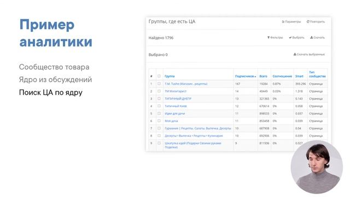The image size is (350, 197).
Task: Click the Найдено 1796 results count
Action: click(x=161, y=38)
